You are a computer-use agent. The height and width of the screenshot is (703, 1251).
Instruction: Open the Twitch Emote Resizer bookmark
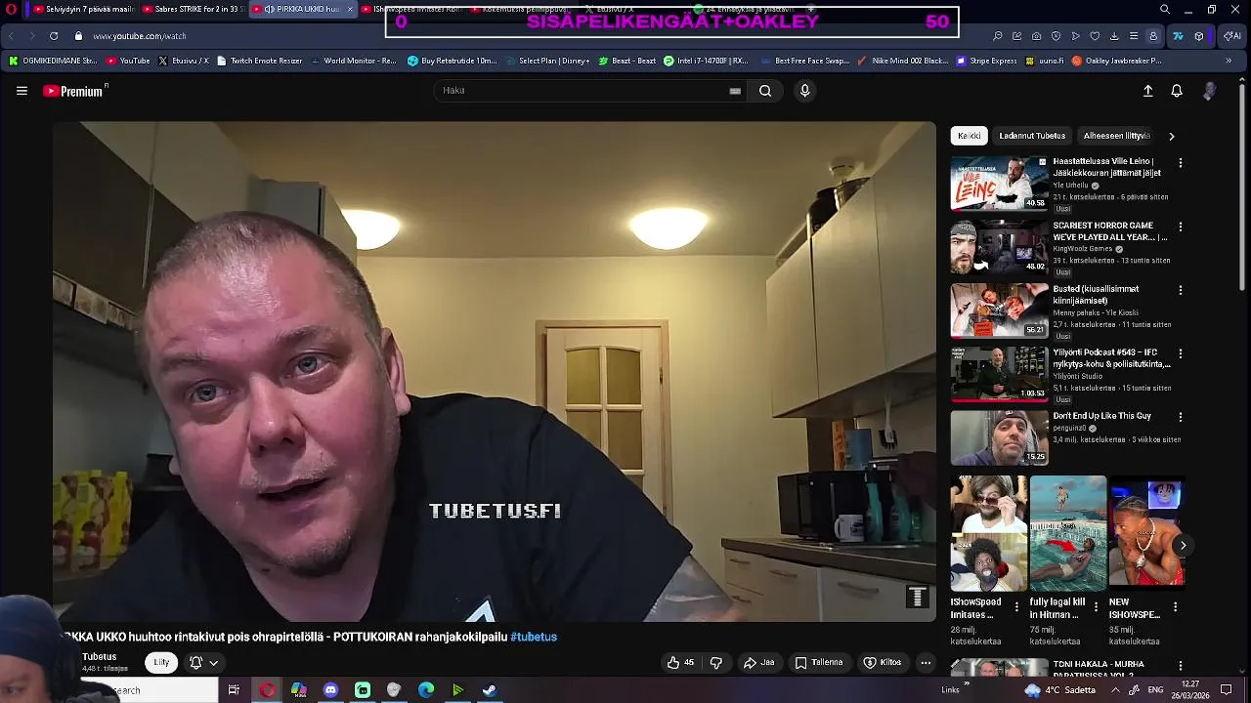click(x=259, y=61)
